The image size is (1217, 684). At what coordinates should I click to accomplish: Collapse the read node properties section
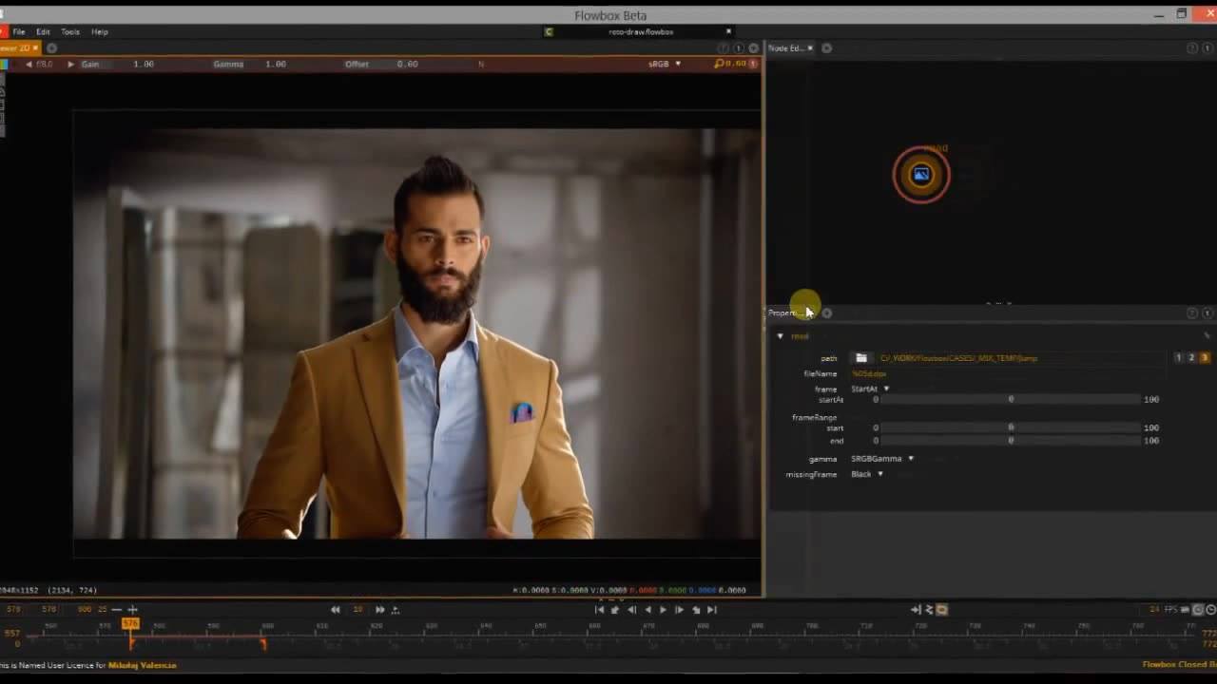780,336
